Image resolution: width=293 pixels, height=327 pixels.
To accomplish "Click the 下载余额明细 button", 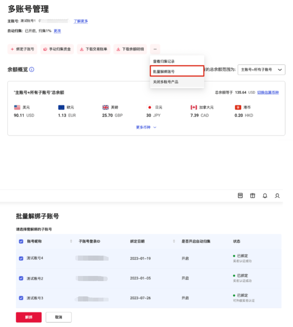I will (130, 49).
